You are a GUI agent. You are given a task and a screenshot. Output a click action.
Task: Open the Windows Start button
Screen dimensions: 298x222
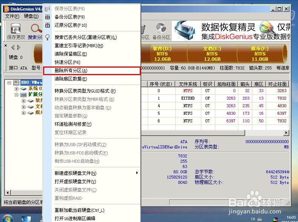[7, 218]
